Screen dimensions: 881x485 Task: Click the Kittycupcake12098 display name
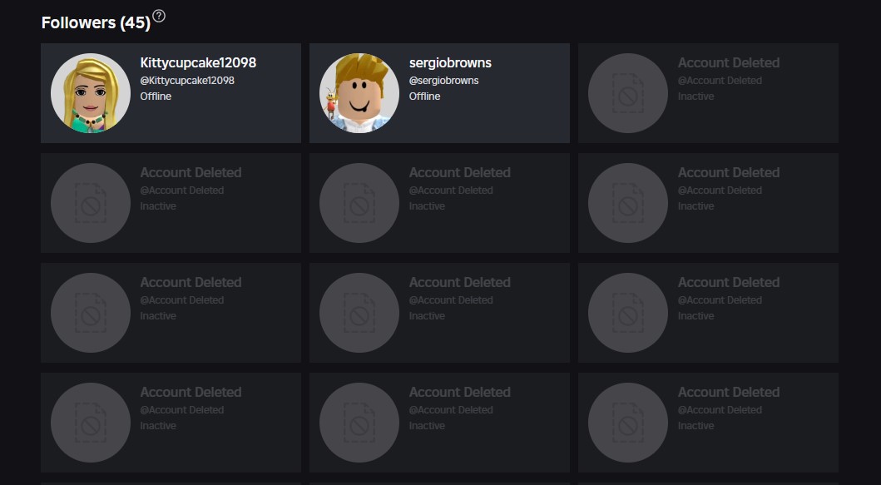(198, 63)
